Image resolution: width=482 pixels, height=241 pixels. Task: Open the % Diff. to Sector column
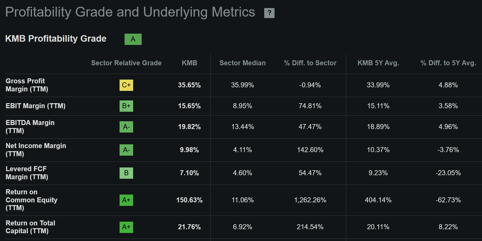coord(310,63)
